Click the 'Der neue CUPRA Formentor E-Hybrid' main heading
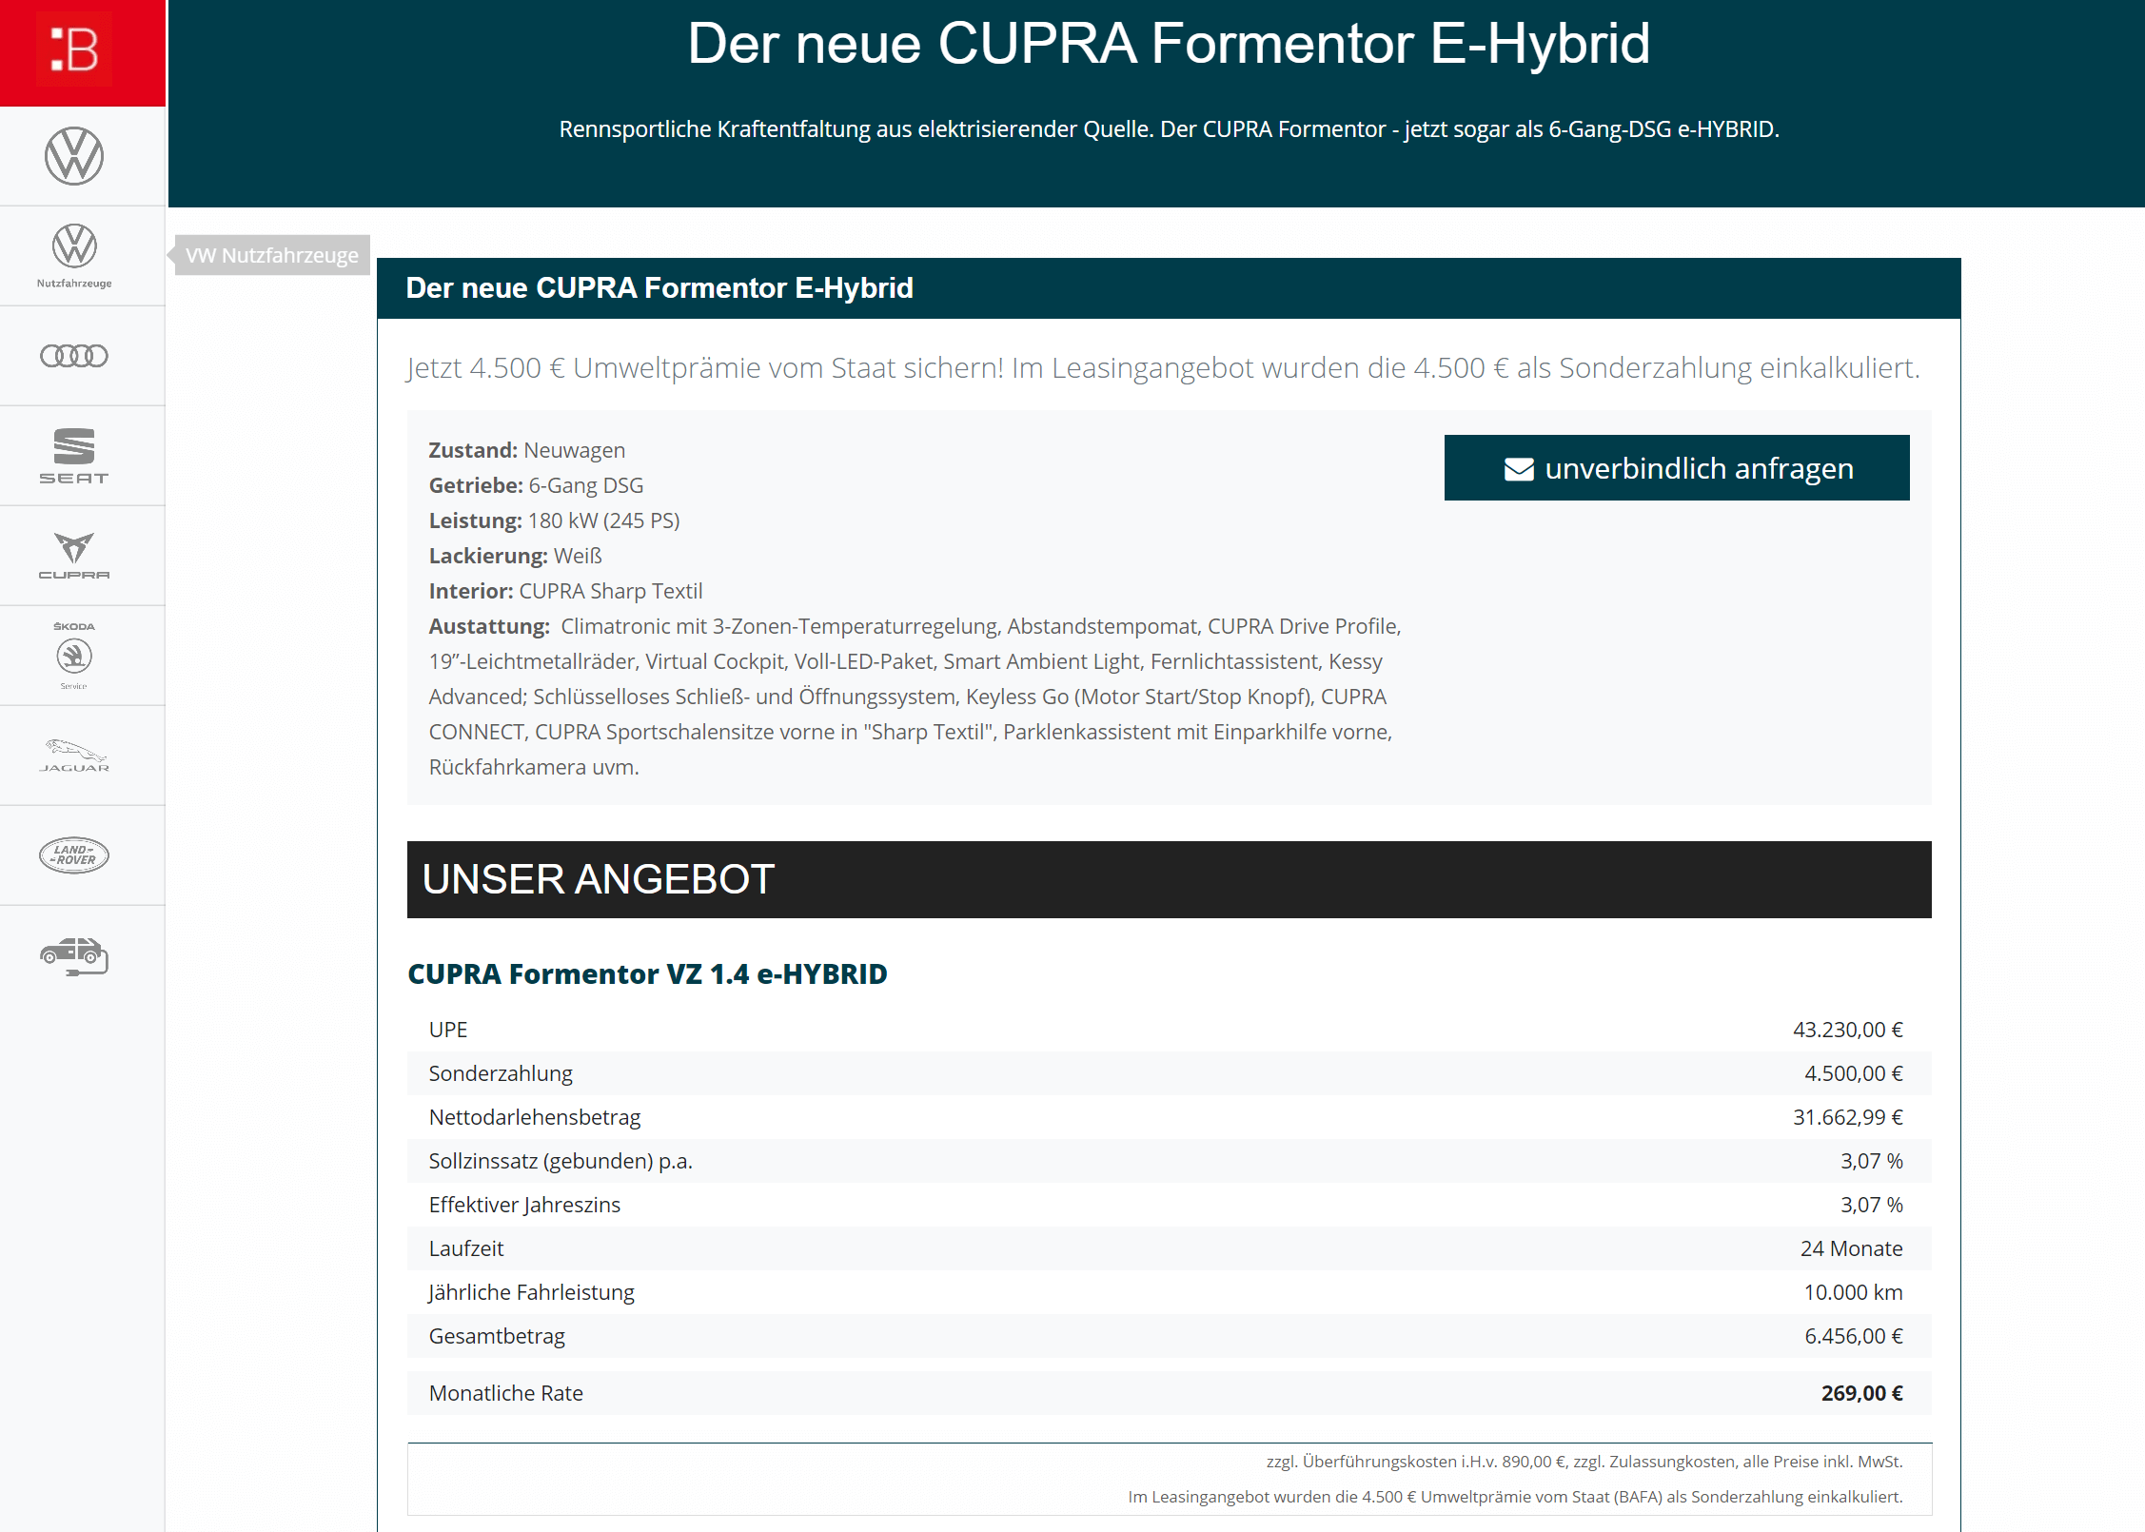2145x1532 pixels. 1169,44
